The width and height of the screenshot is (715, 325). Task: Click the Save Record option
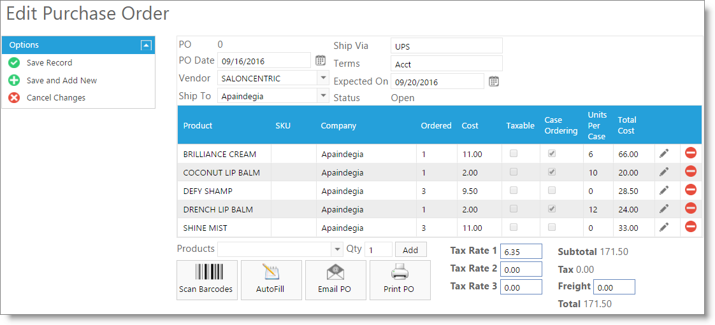(x=49, y=63)
